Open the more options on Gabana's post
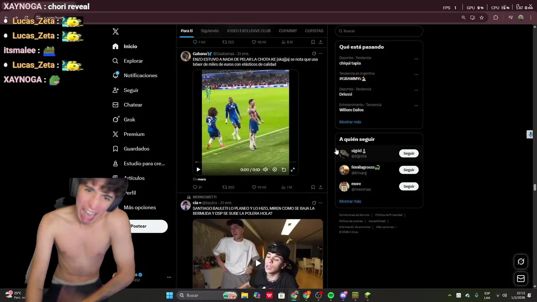Viewport: 537px width, 302px height. pos(321,54)
